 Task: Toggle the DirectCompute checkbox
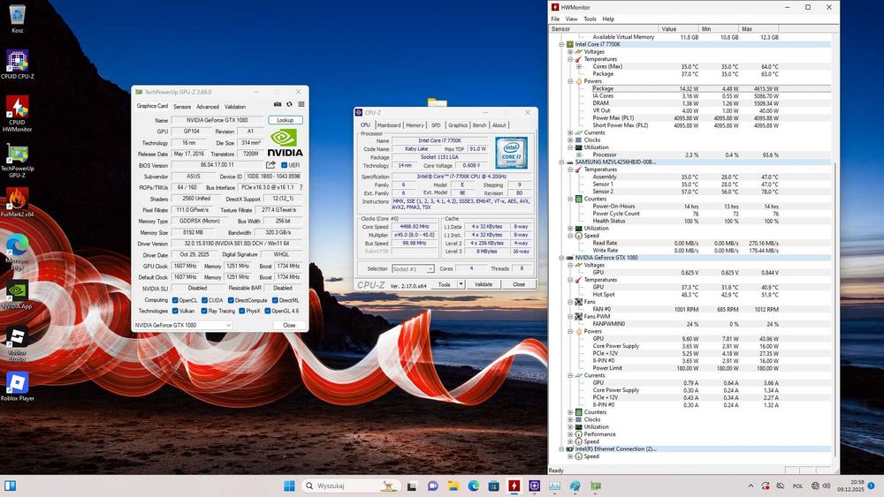(231, 300)
